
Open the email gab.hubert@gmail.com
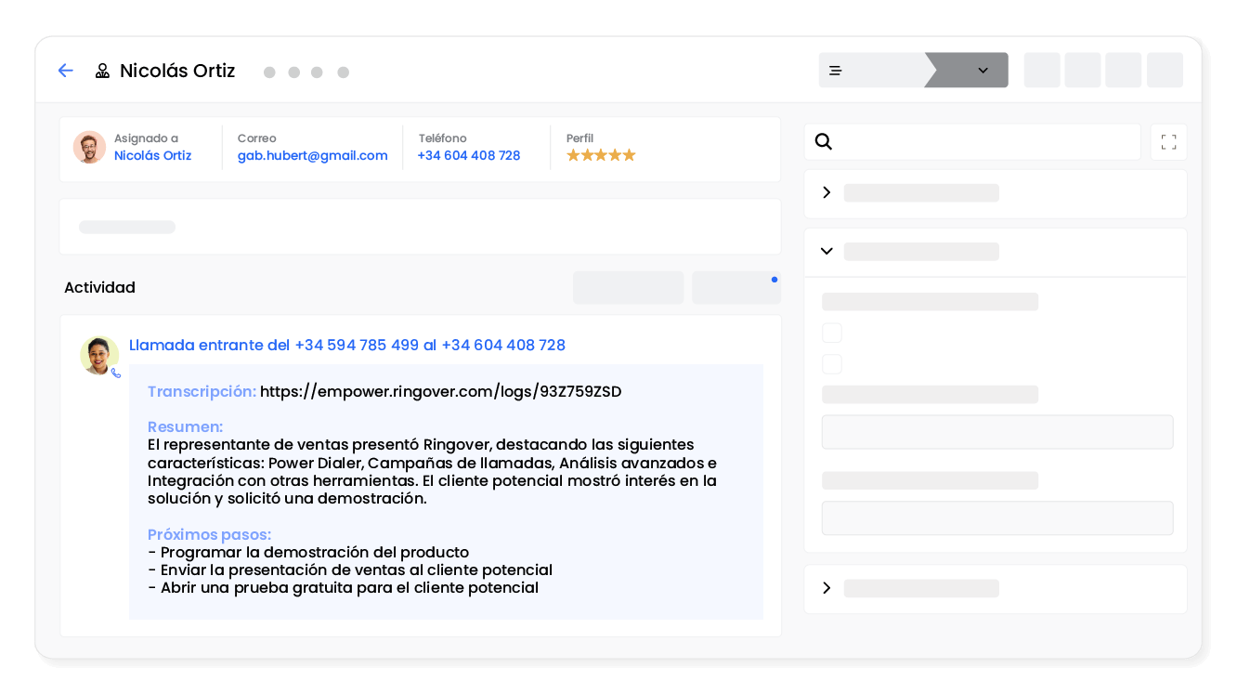312,155
